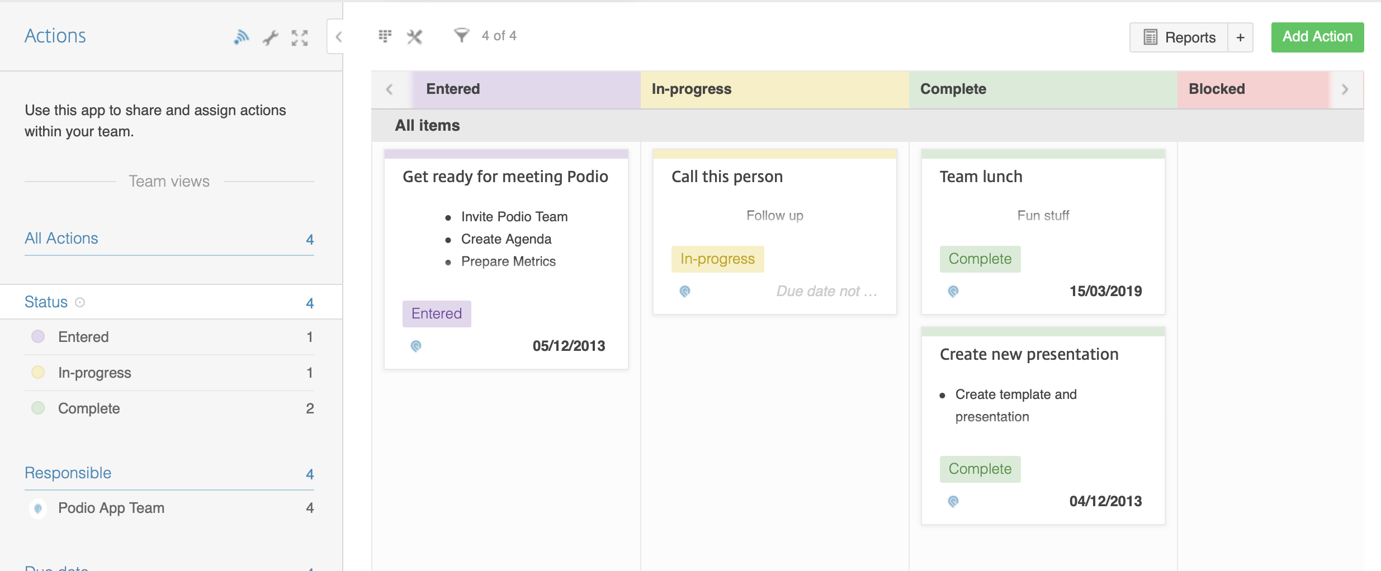The image size is (1381, 571).
Task: Click the fullscreen expand arrows icon
Action: point(300,37)
